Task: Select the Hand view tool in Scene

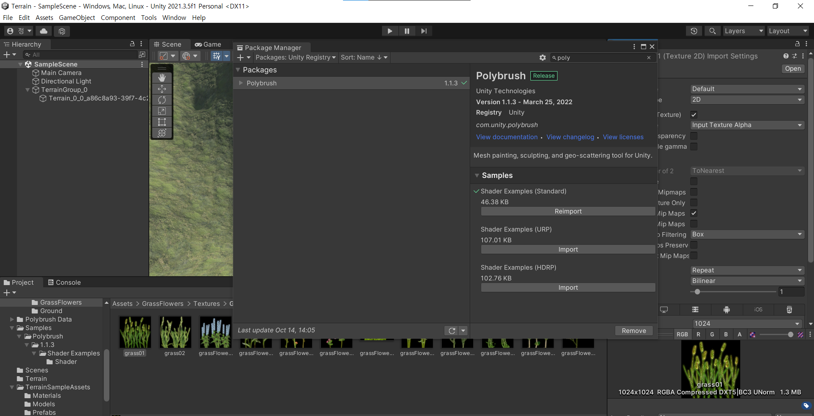Action: 162,78
